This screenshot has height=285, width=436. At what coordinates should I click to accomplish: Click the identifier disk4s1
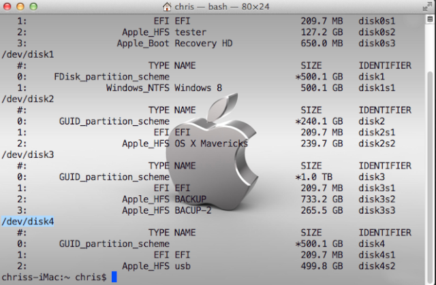pos(377,255)
